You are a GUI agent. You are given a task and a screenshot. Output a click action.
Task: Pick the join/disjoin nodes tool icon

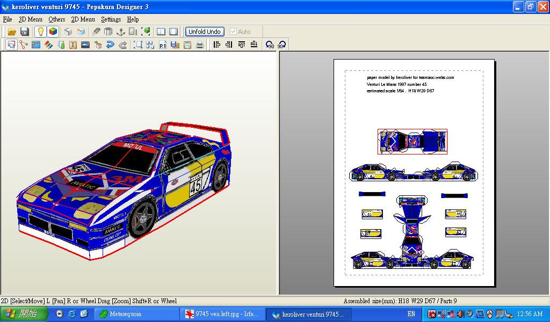24,45
